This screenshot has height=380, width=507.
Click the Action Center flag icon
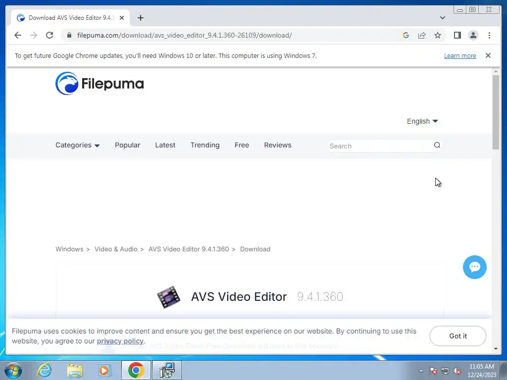click(433, 371)
